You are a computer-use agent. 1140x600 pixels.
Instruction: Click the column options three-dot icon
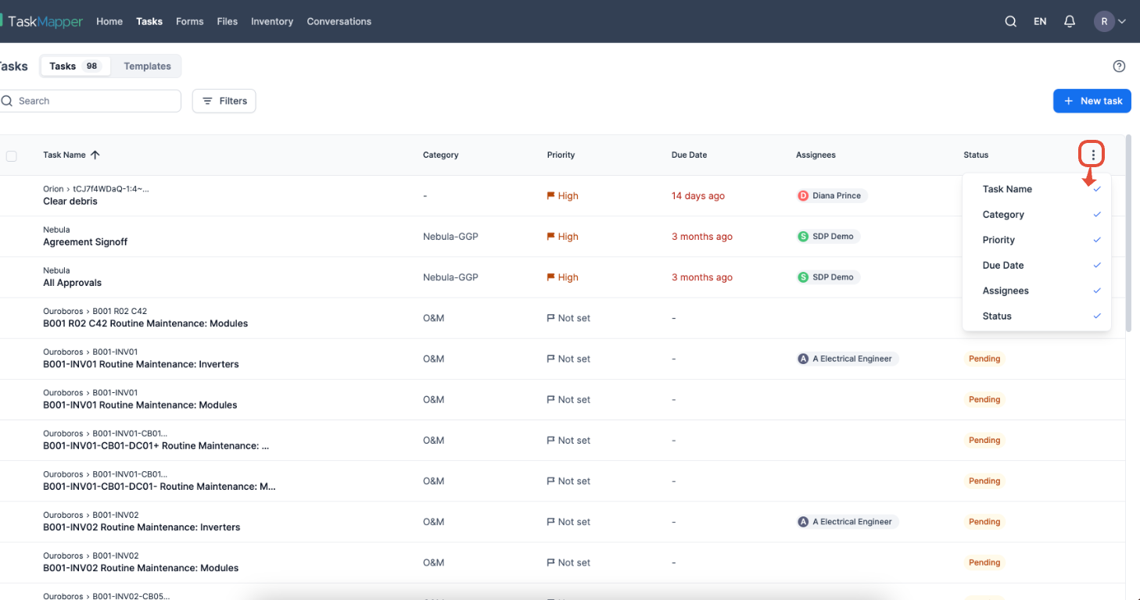tap(1093, 155)
